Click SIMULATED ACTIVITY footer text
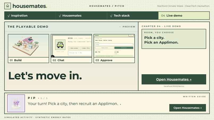Screen dimensions: 214x120 point(37,117)
